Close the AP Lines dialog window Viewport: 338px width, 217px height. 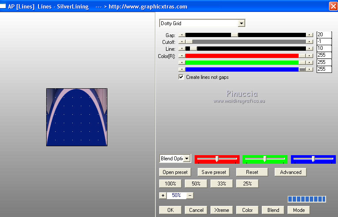pyautogui.click(x=333, y=6)
